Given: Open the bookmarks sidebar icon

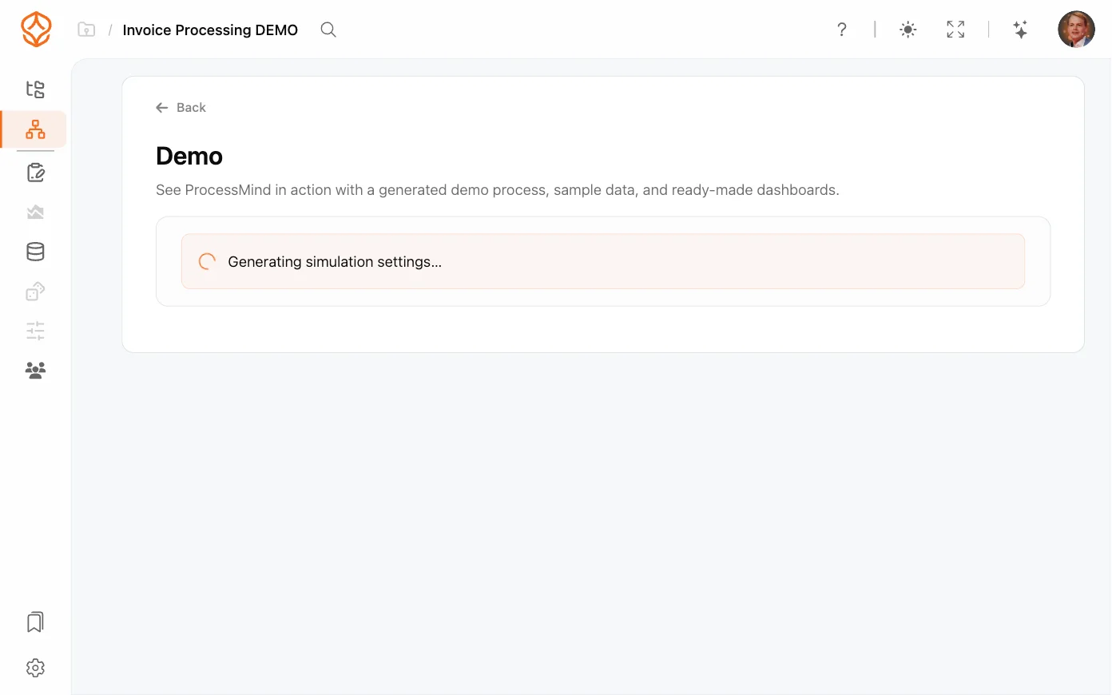Looking at the screenshot, I should [35, 622].
